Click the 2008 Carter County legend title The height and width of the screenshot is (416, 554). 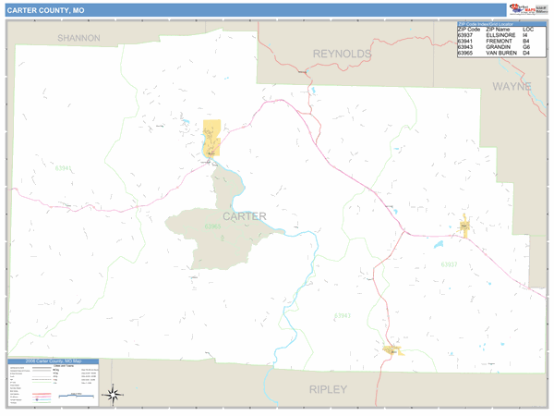coord(53,361)
